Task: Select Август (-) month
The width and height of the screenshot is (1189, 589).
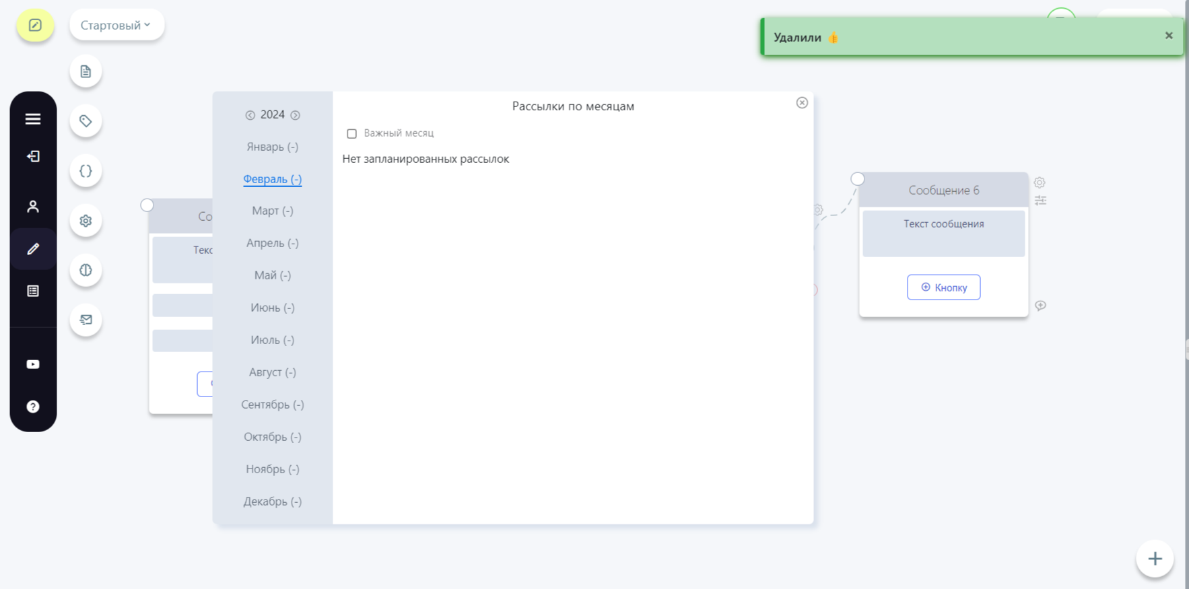Action: point(273,372)
